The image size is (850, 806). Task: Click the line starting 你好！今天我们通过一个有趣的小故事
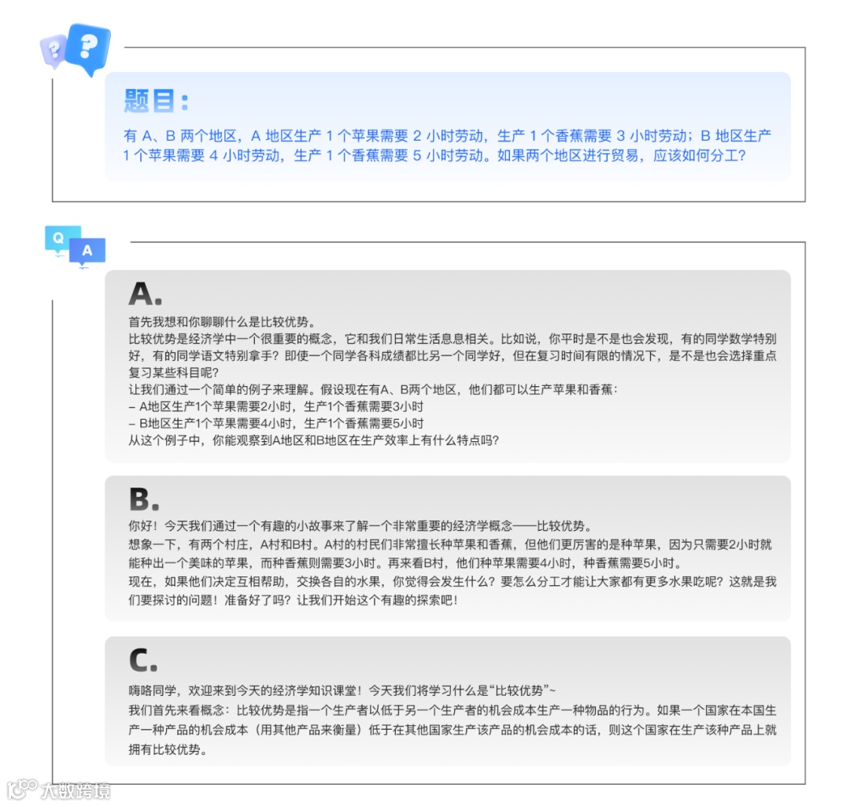point(361,526)
